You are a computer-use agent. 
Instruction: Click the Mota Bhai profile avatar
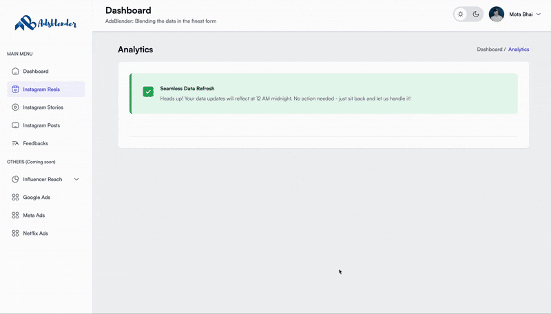click(x=497, y=14)
